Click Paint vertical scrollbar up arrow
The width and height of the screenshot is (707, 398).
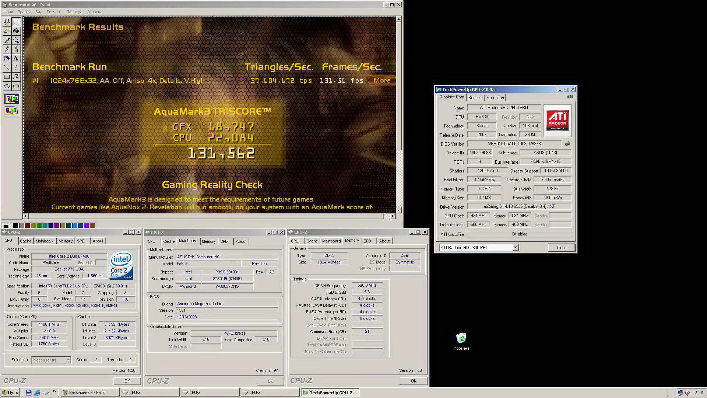(398, 19)
